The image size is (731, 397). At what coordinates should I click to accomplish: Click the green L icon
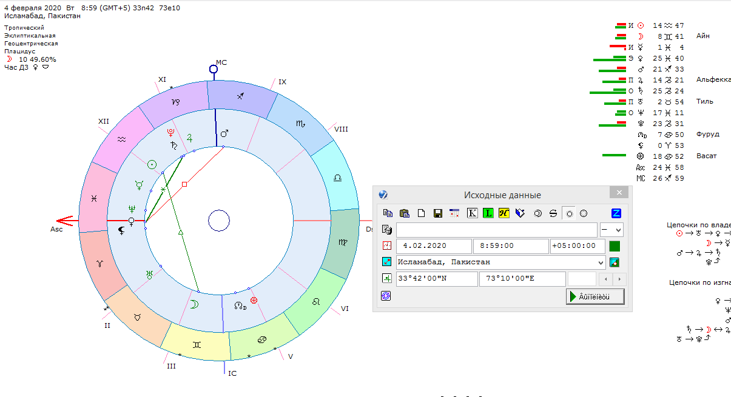point(488,213)
